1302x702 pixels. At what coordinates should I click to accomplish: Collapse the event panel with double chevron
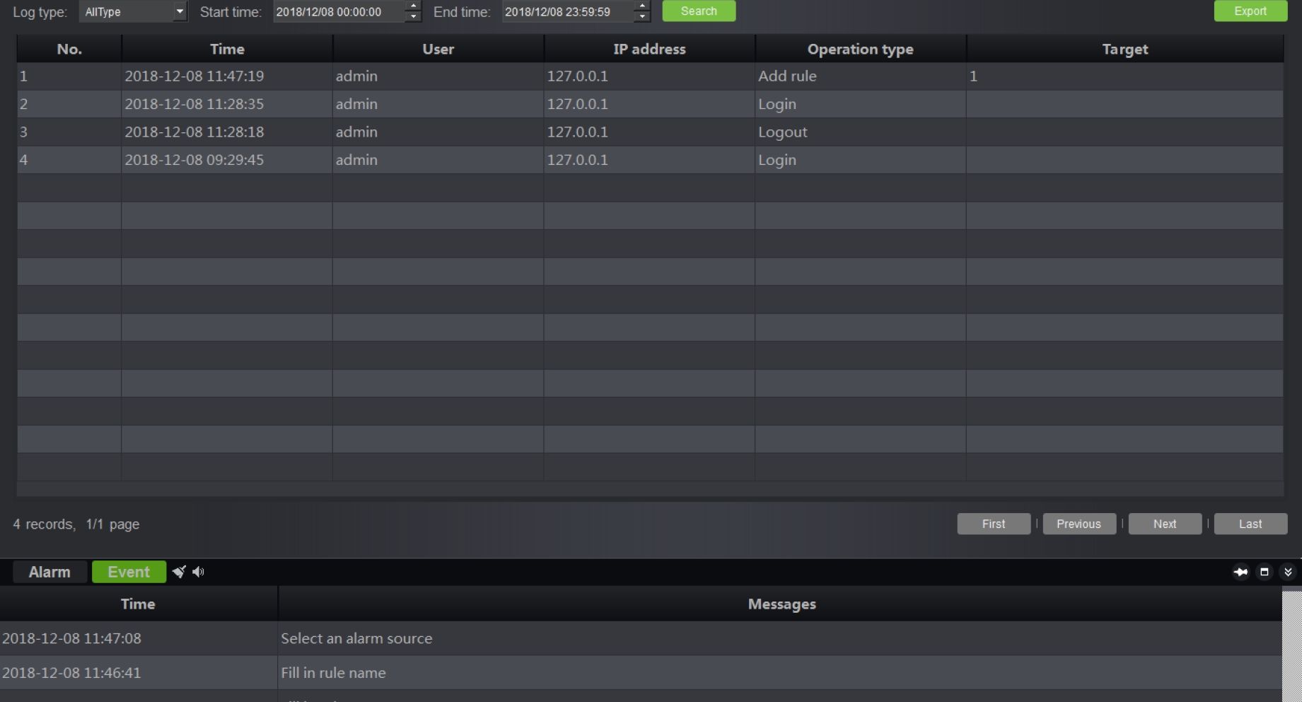pos(1288,572)
